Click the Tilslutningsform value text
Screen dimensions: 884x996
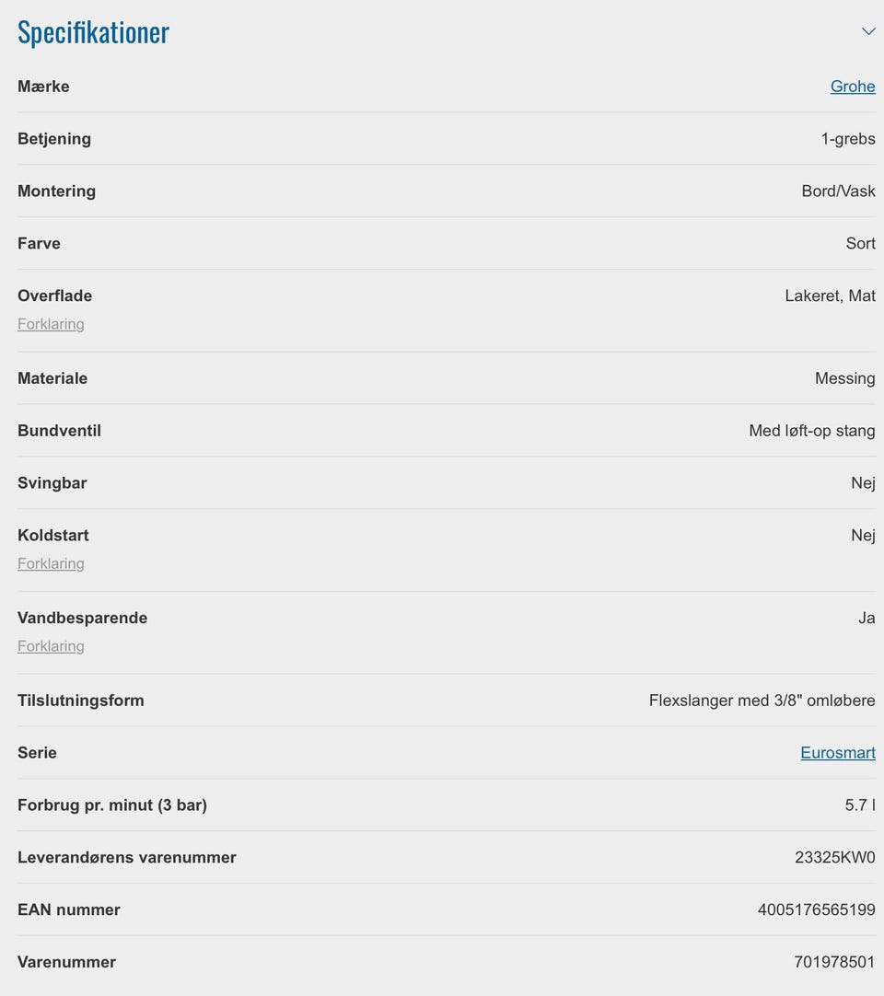(x=762, y=700)
